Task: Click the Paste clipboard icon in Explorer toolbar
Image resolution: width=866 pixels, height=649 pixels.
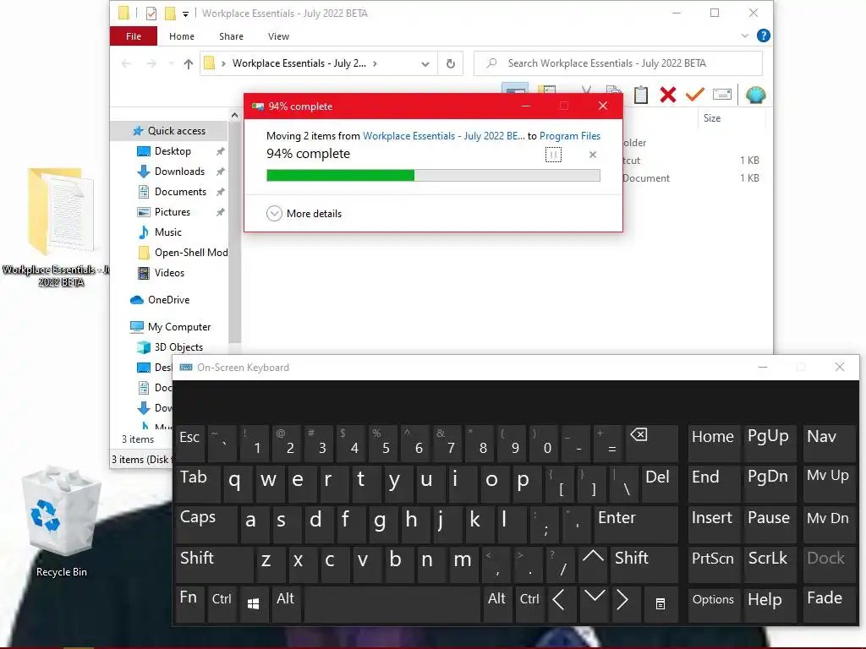Action: click(641, 95)
